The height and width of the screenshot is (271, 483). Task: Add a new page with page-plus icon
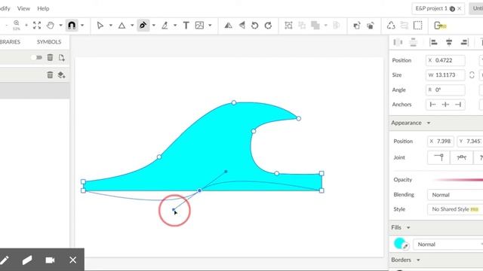click(x=62, y=57)
